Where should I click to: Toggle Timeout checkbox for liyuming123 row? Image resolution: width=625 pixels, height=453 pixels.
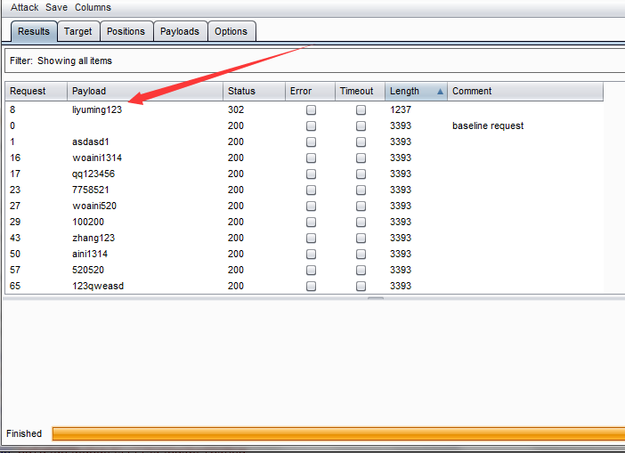coord(361,110)
